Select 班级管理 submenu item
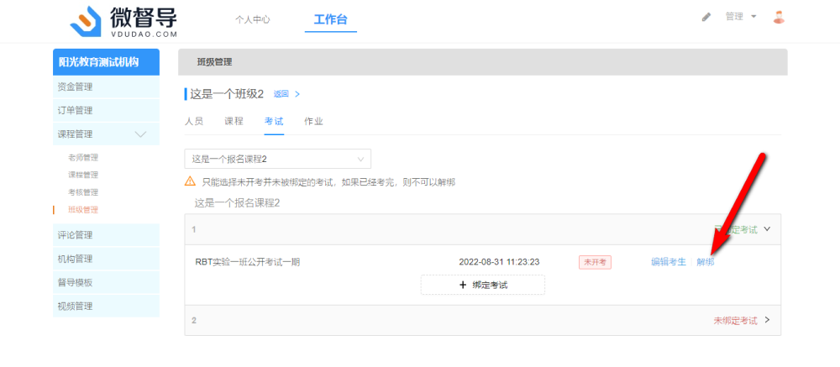840x367 pixels. click(83, 210)
